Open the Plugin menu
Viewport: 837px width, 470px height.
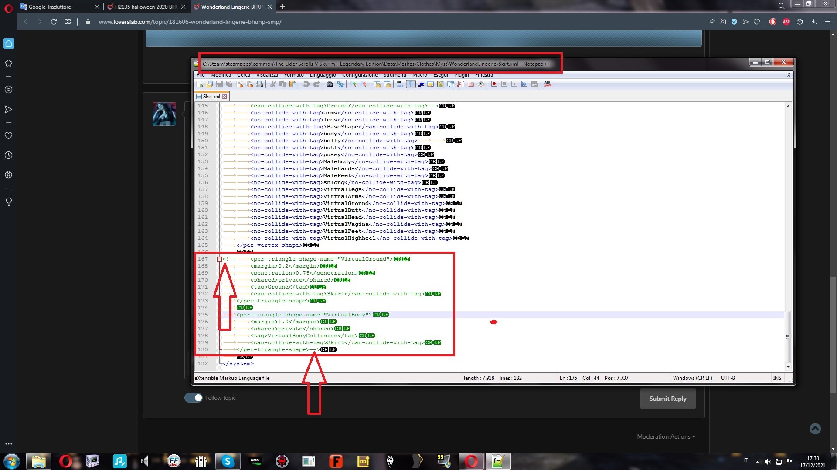pos(462,75)
